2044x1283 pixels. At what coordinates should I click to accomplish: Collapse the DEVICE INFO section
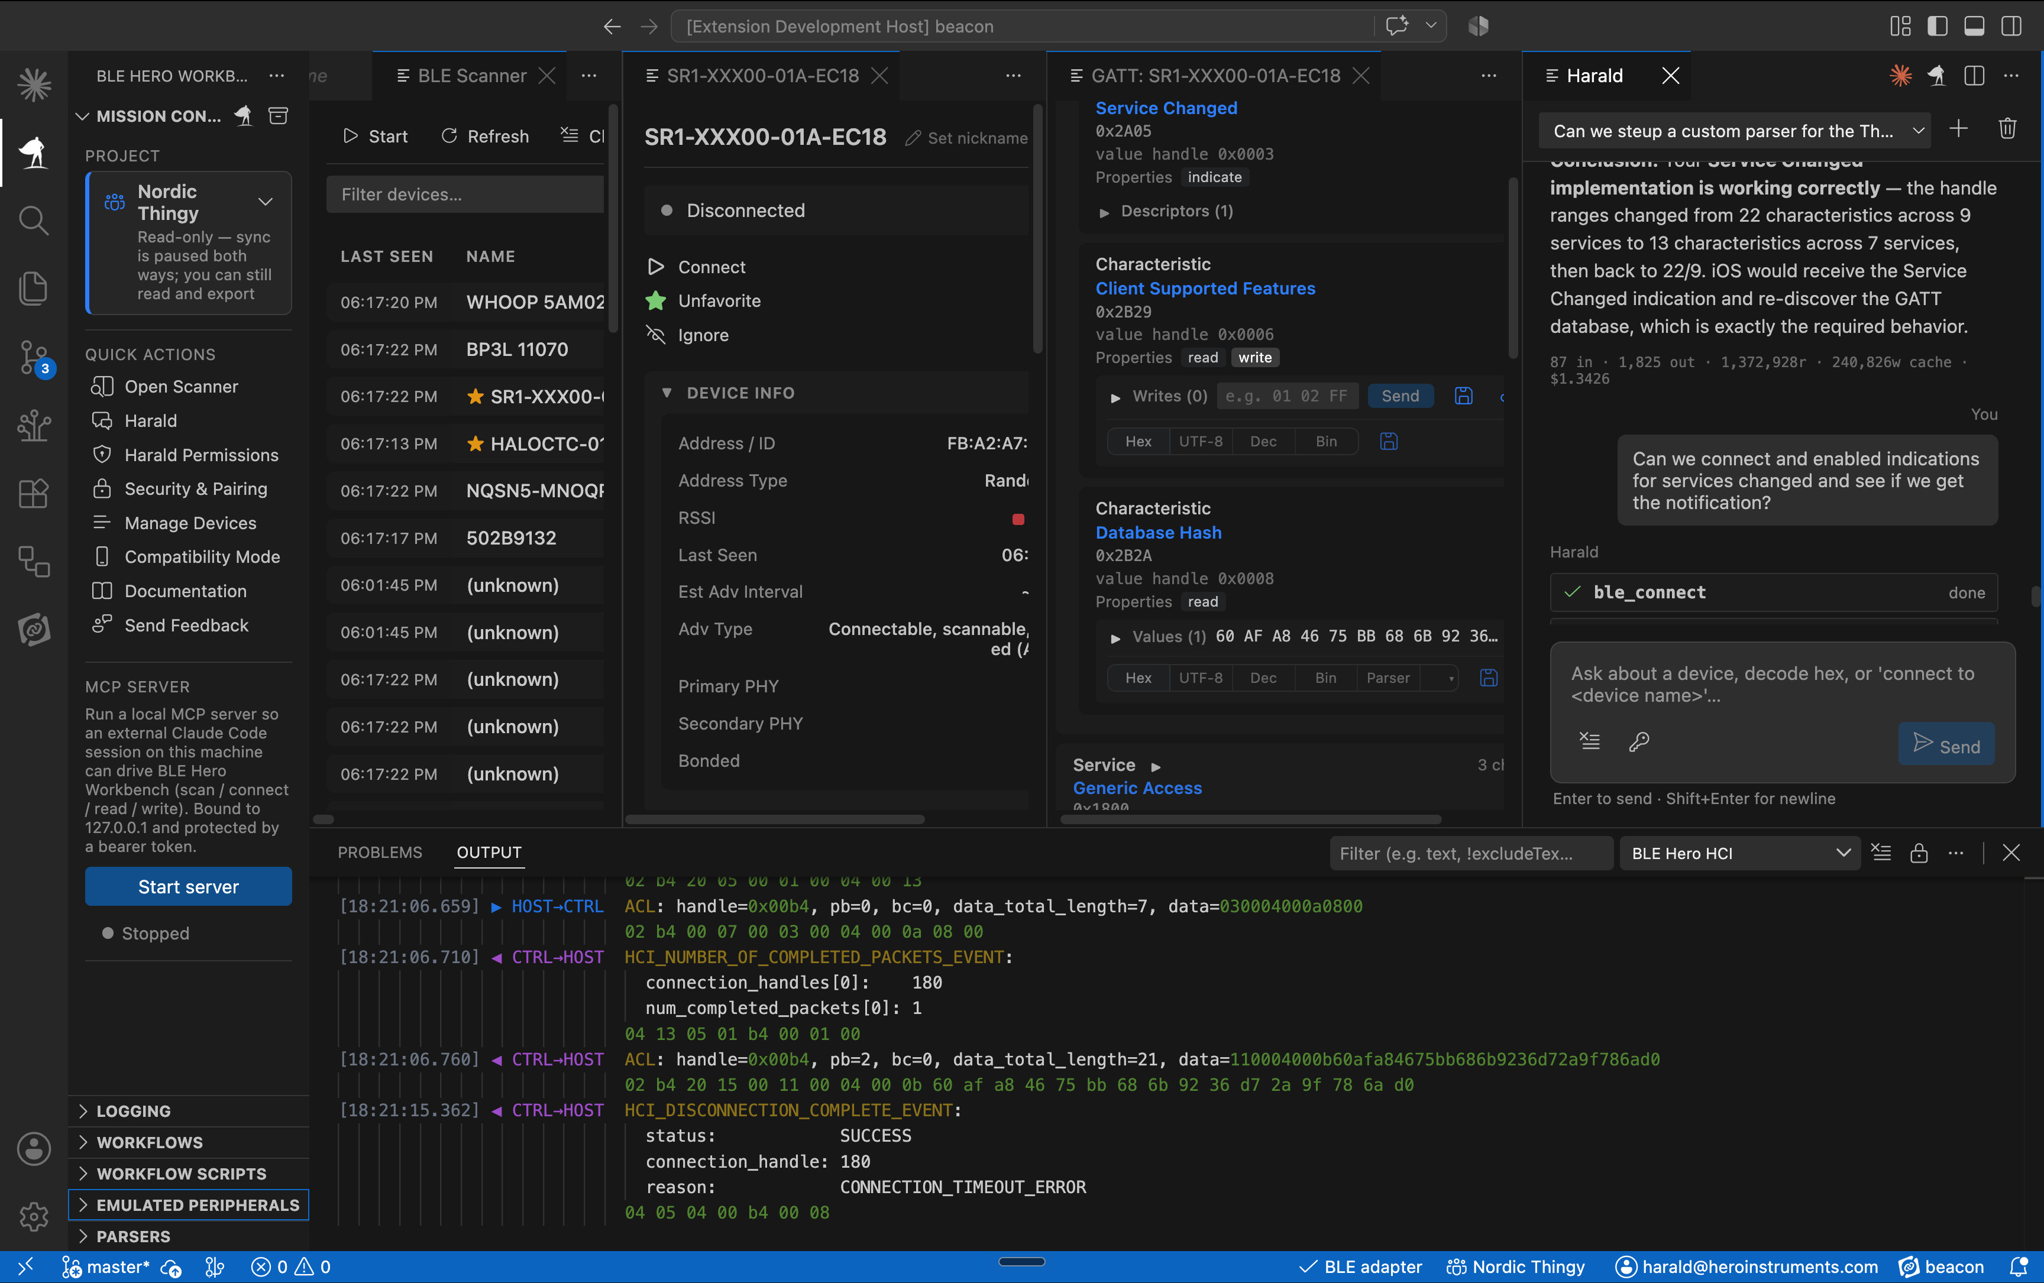pyautogui.click(x=667, y=393)
